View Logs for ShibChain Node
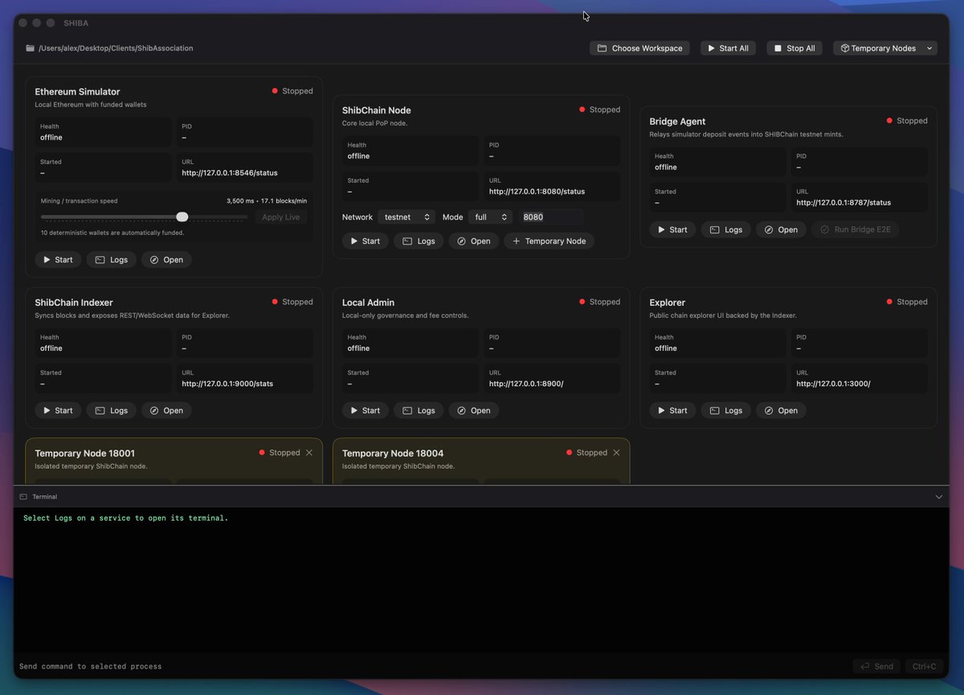 coord(419,241)
